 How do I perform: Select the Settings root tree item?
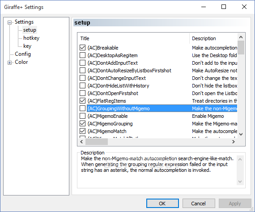pos(24,22)
